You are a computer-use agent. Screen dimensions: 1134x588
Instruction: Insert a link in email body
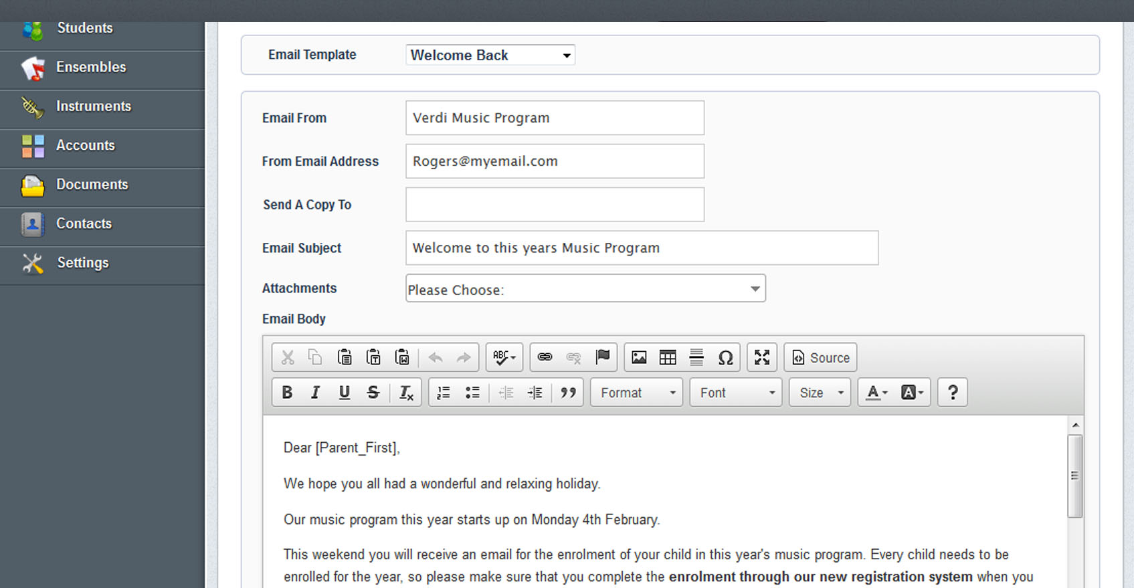tap(545, 357)
